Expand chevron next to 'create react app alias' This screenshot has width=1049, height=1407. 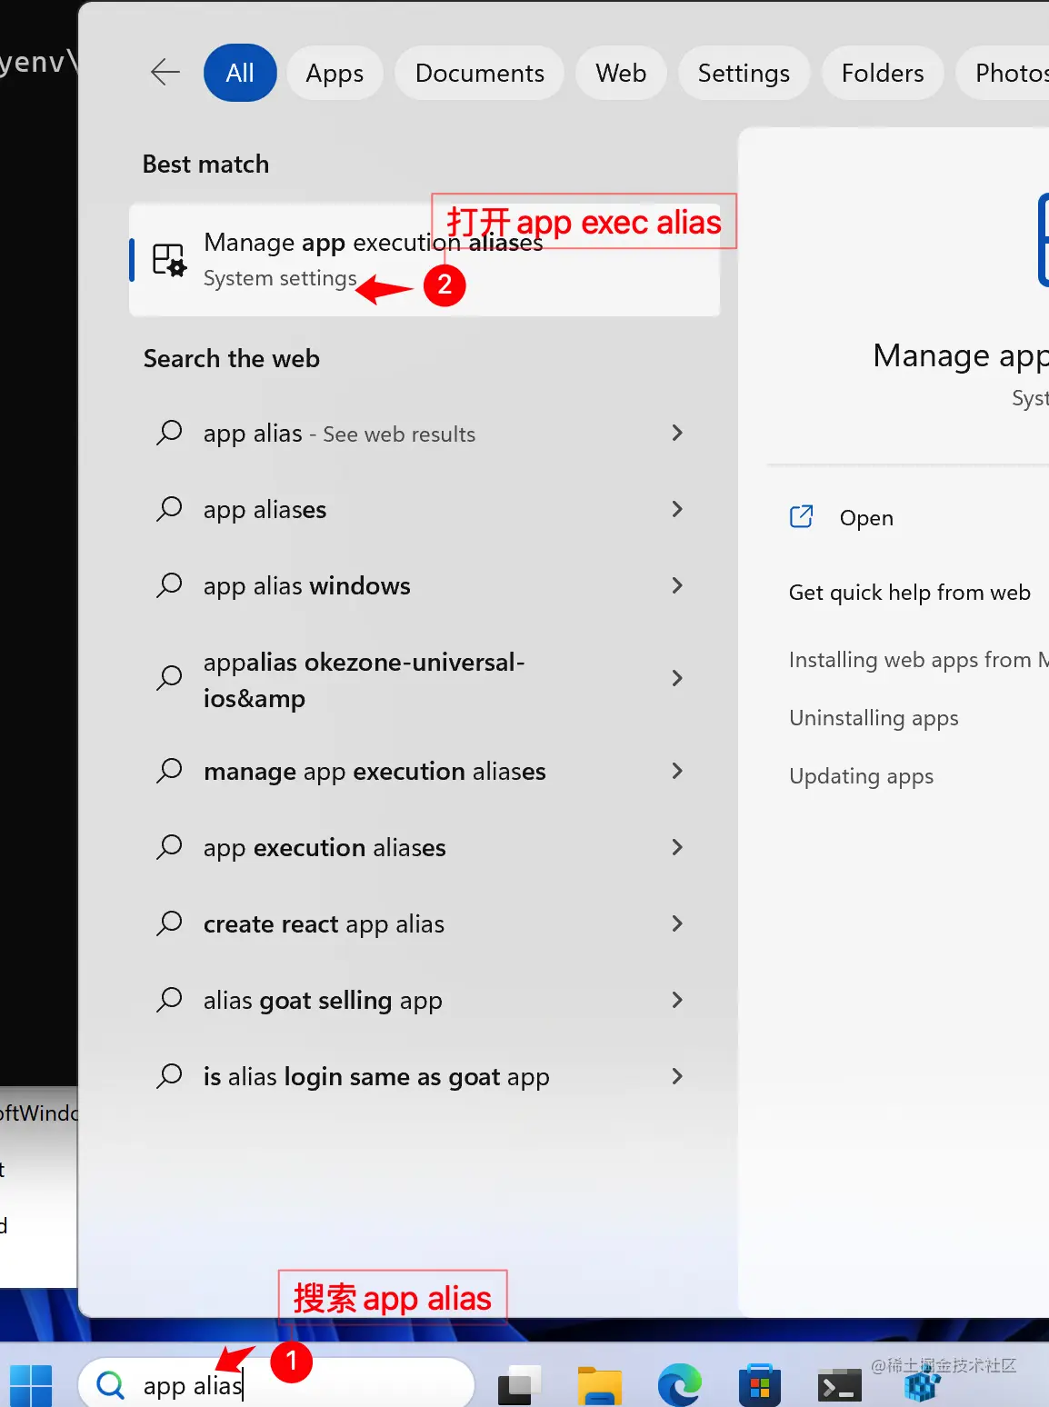[676, 923]
